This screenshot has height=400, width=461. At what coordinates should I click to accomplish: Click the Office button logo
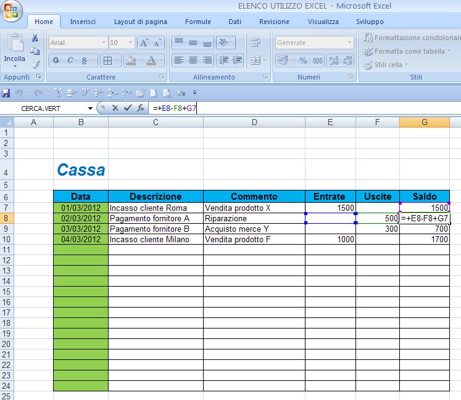pos(10,10)
